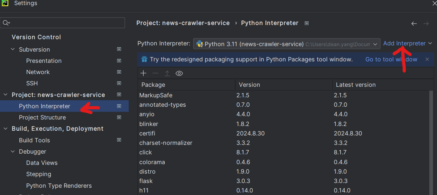Screen dimensions: 437x195
Task: Click the Go to tool window link
Action: click(x=391, y=59)
